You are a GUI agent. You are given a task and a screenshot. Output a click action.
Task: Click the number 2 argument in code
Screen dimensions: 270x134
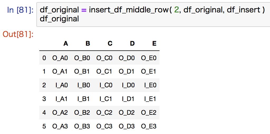click(x=176, y=10)
